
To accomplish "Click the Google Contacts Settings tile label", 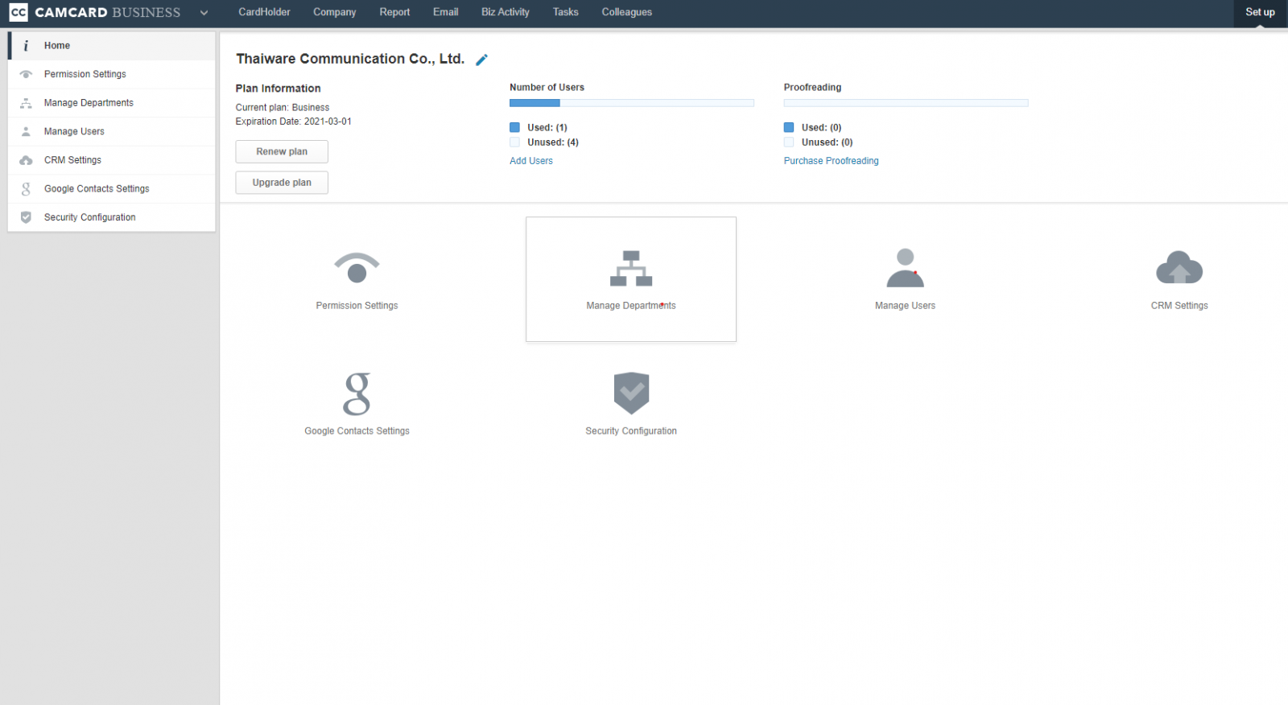I will pyautogui.click(x=357, y=431).
